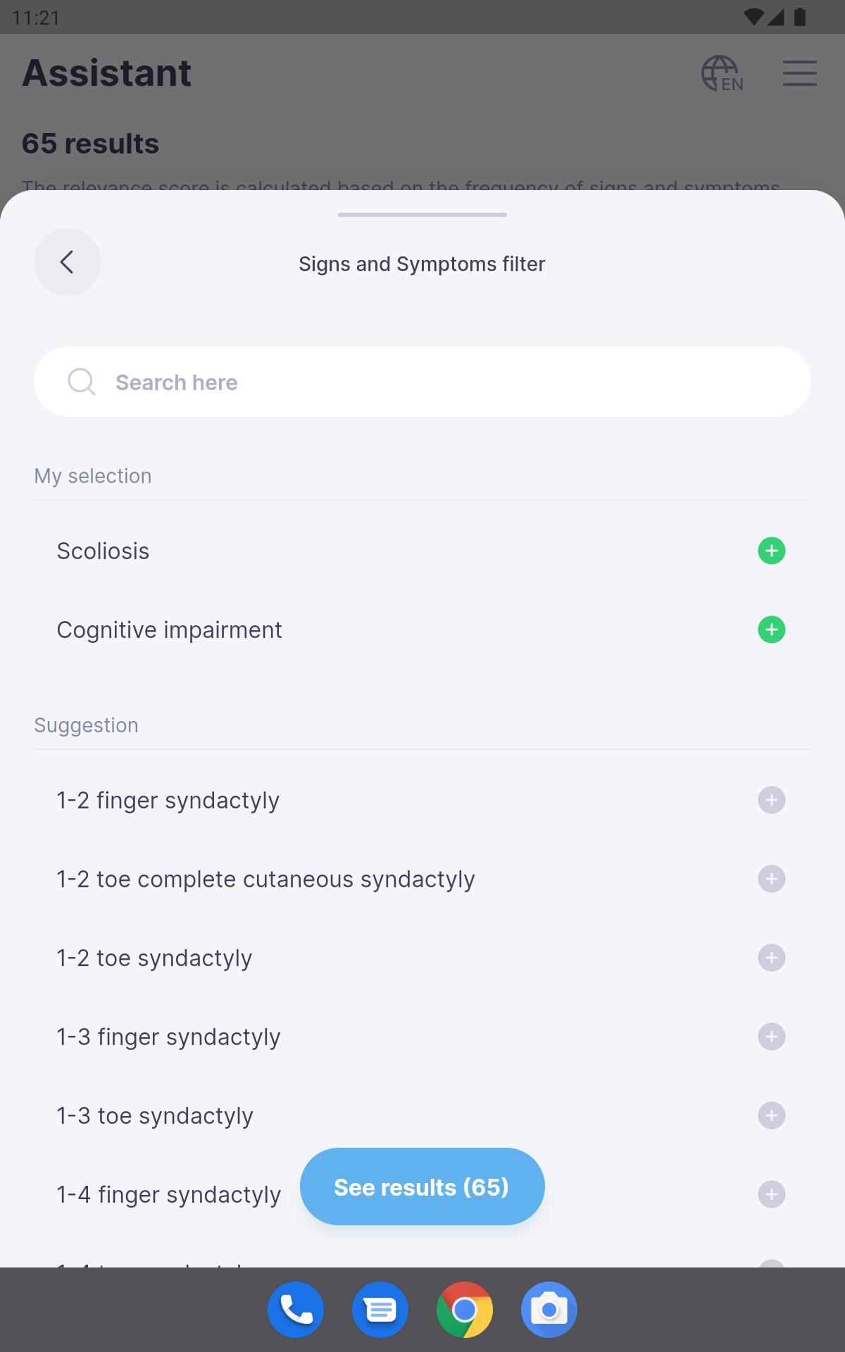
Task: Open the hamburger menu
Action: coord(799,73)
